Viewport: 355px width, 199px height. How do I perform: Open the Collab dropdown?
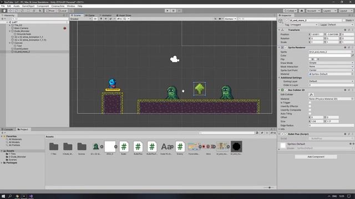tap(290, 11)
